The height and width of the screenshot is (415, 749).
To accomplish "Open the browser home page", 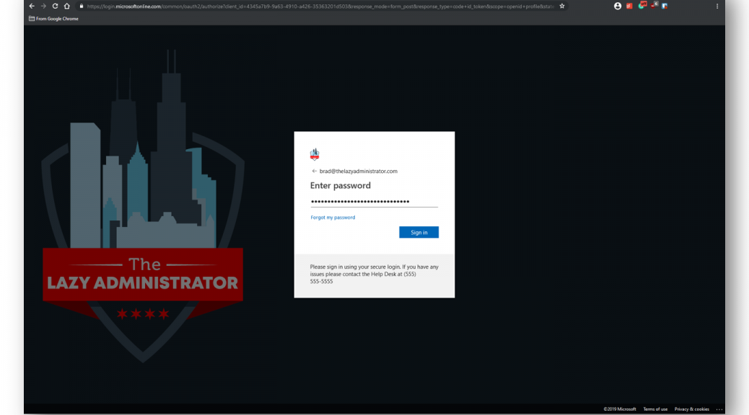I will point(67,6).
